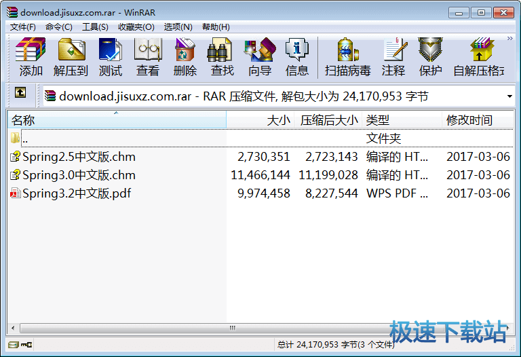
Task: Select Spring3.0中文版.chm file
Action: 79,175
